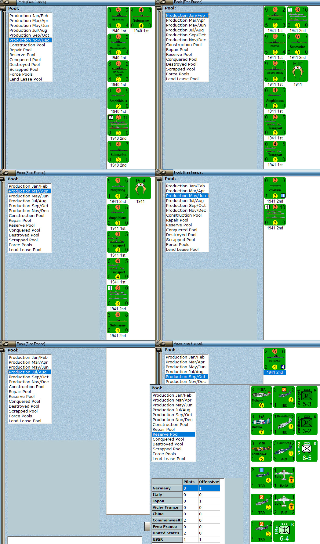
Task: Click the Vichy France row label
Action: [x=167, y=507]
